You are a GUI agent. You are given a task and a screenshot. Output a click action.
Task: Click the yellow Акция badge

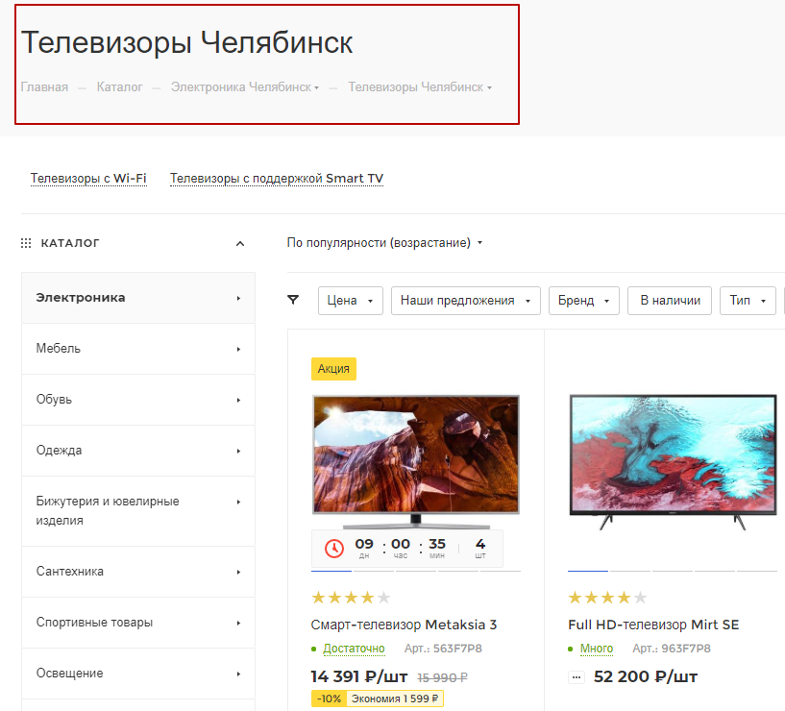[x=334, y=369]
